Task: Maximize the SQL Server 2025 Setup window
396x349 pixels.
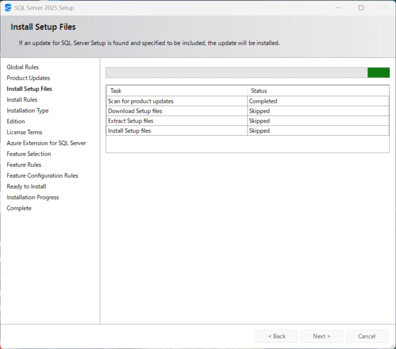Action: point(361,8)
